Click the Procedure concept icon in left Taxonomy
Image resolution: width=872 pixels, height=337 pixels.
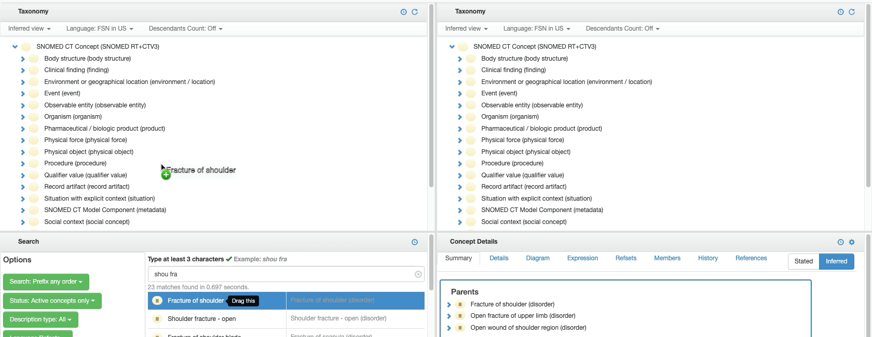pyautogui.click(x=34, y=163)
